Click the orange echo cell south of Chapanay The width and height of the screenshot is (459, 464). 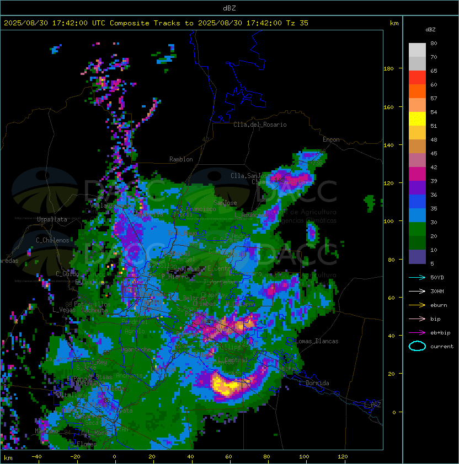pos(244,323)
